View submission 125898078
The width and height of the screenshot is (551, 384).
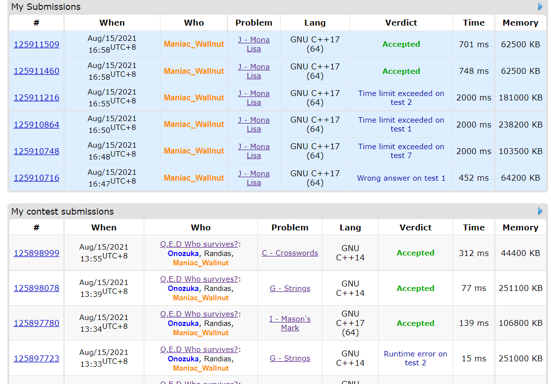[36, 288]
